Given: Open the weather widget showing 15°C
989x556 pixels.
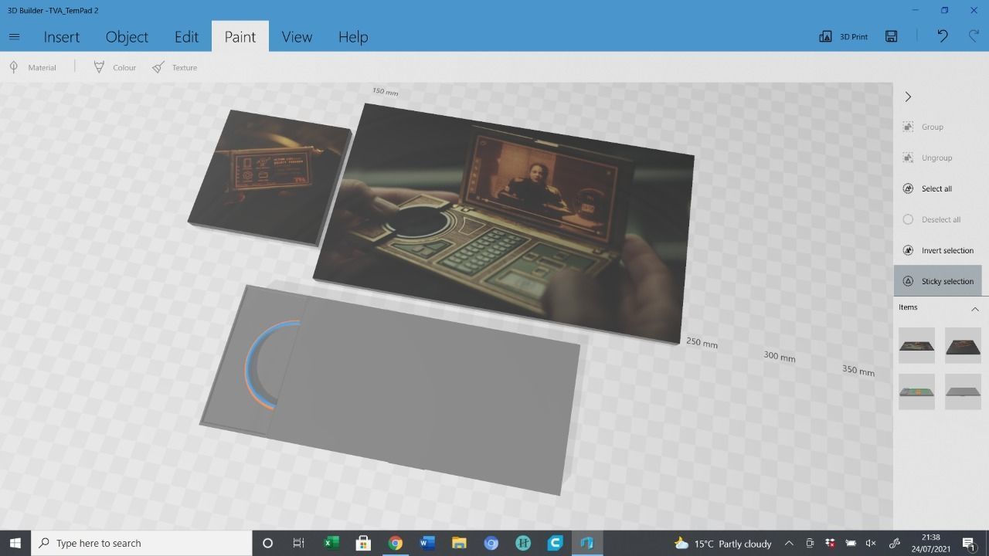Looking at the screenshot, I should tap(722, 544).
